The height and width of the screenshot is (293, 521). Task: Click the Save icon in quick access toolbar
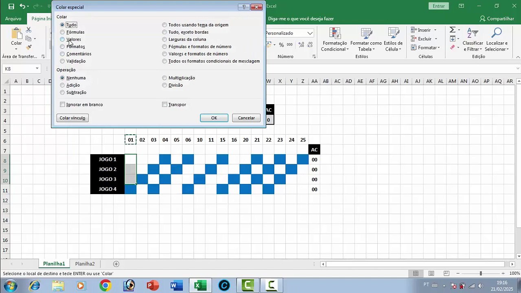[x=11, y=6]
